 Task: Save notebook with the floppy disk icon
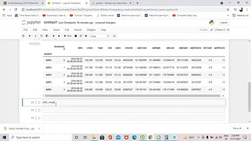point(24,36)
